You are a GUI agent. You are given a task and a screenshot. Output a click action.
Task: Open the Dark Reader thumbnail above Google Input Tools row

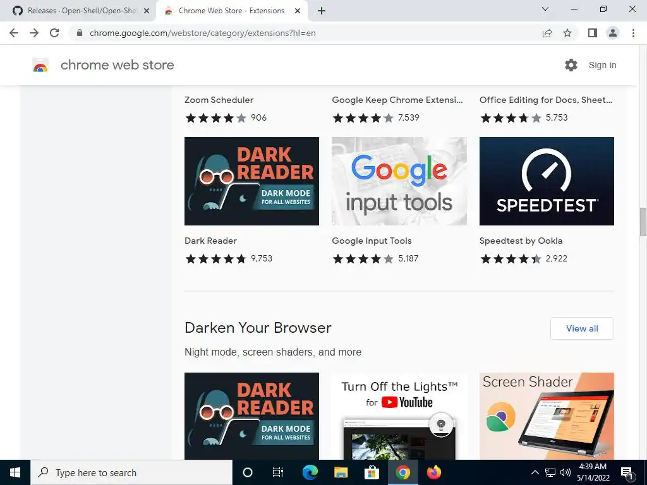[251, 181]
